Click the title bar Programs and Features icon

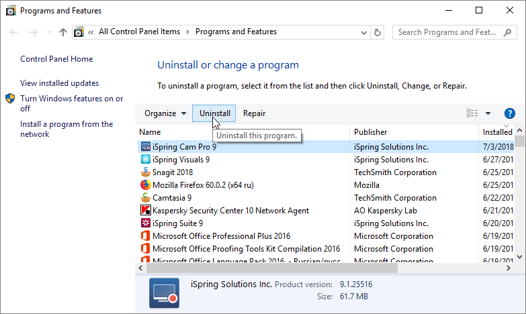tap(10, 11)
